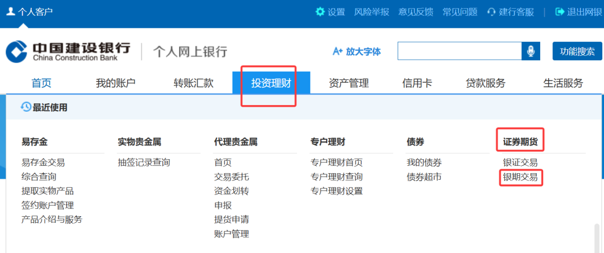
Task: Open 转账汇款 navigation tab
Action: [194, 83]
